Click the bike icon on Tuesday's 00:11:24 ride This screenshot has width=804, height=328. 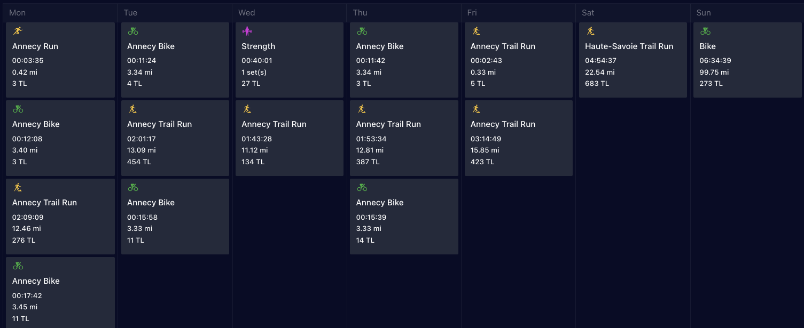coord(133,31)
